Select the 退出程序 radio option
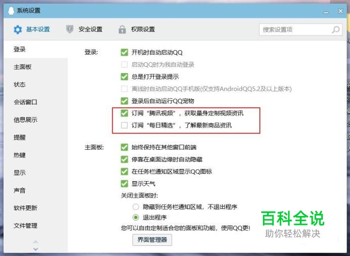Image resolution: width=350 pixels, height=256 pixels. [x=136, y=217]
